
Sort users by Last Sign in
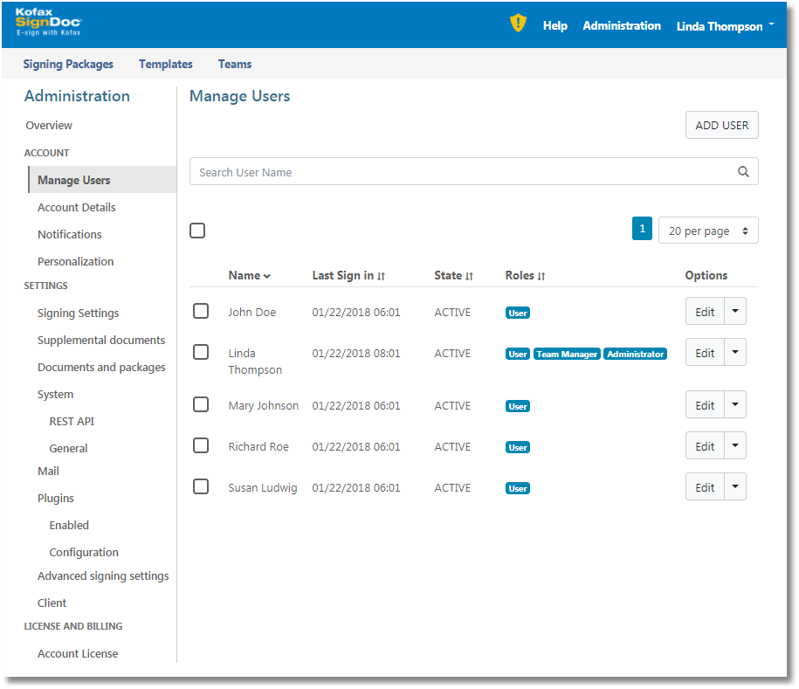point(348,276)
